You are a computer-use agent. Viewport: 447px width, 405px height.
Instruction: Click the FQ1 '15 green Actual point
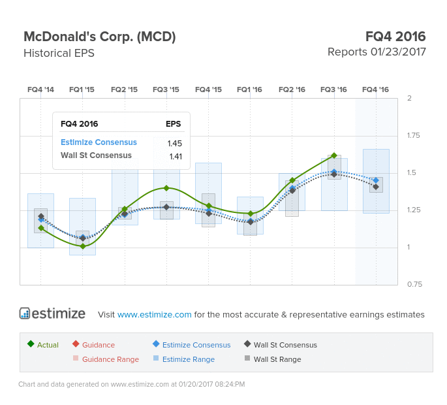pos(83,246)
